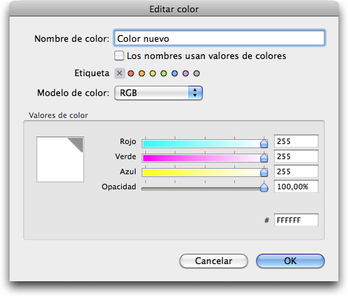Open the Modelo de color dropdown
This screenshot has height=297, width=348.
158,93
